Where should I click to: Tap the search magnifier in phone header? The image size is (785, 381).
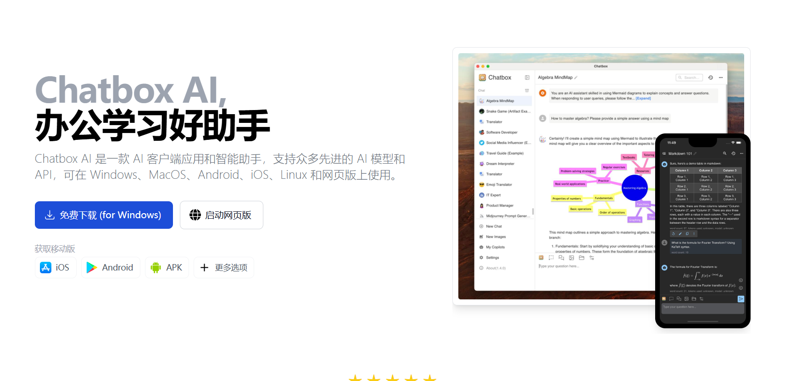click(x=725, y=154)
